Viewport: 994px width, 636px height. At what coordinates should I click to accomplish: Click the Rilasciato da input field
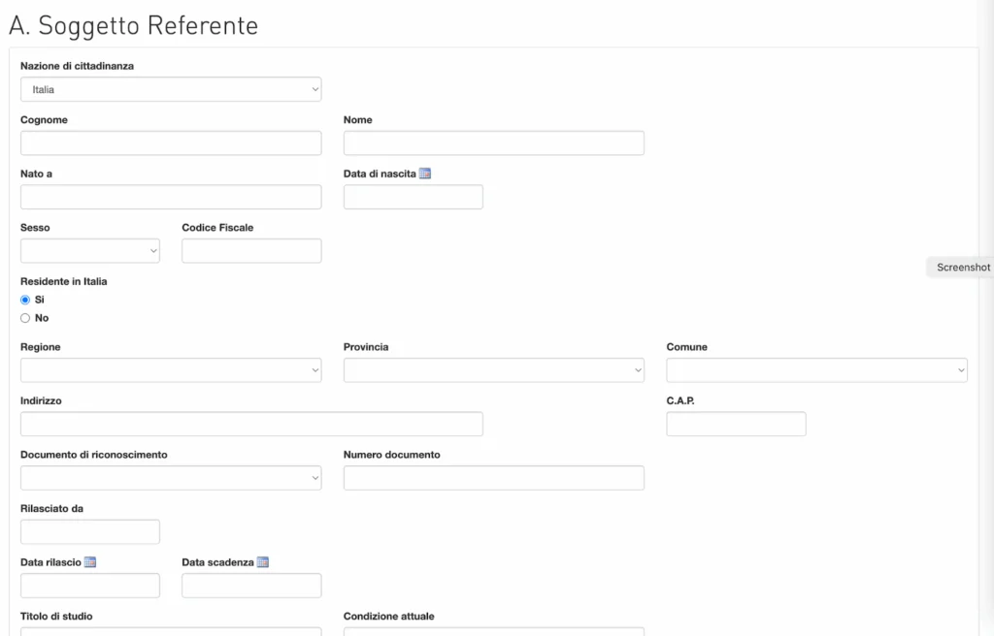90,531
